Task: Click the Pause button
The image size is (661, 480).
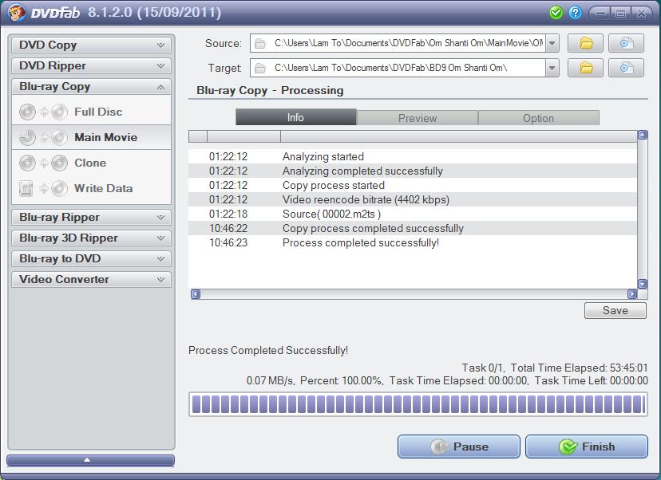Action: (x=459, y=447)
